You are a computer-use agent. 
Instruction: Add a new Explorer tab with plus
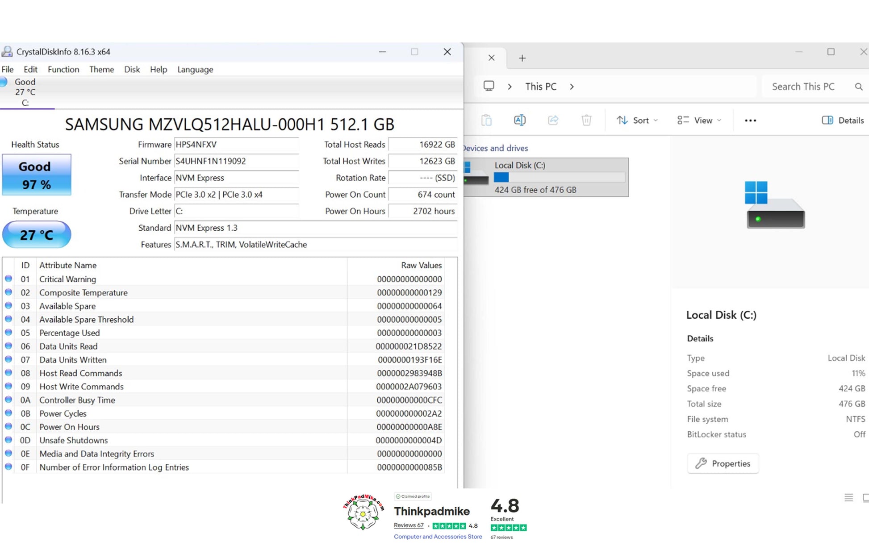[522, 58]
